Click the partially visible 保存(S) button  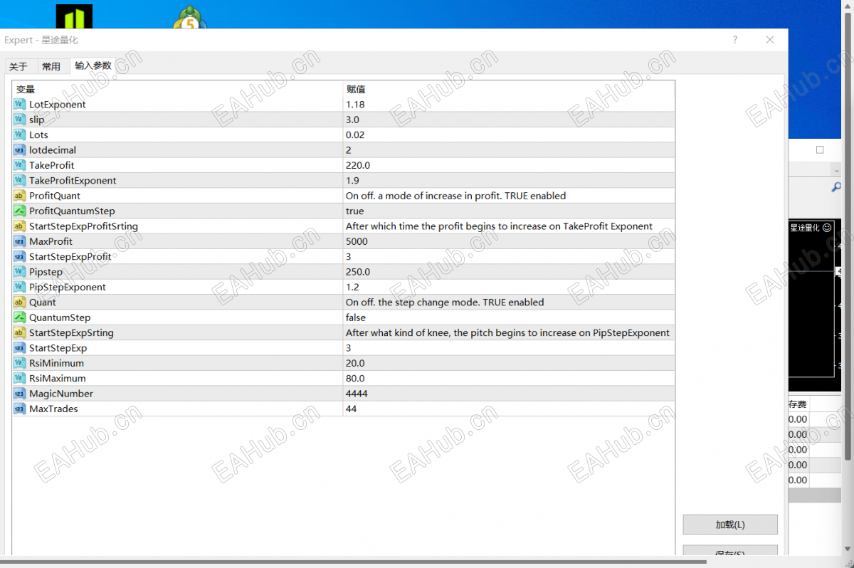(x=730, y=551)
